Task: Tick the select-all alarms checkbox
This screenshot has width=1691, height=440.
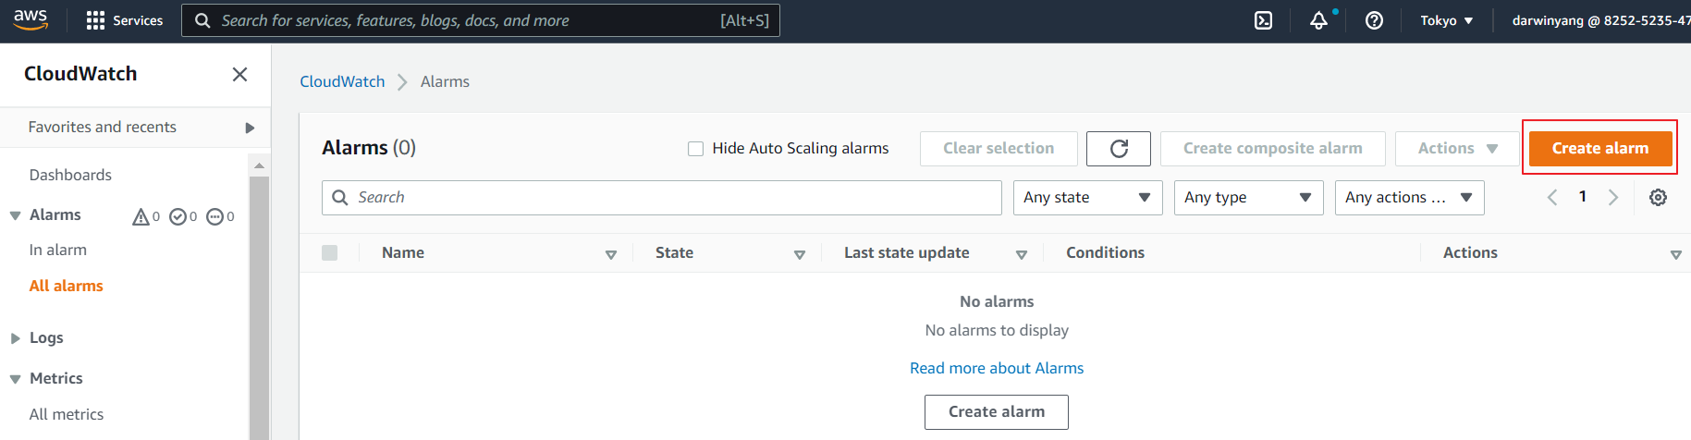Action: click(330, 253)
